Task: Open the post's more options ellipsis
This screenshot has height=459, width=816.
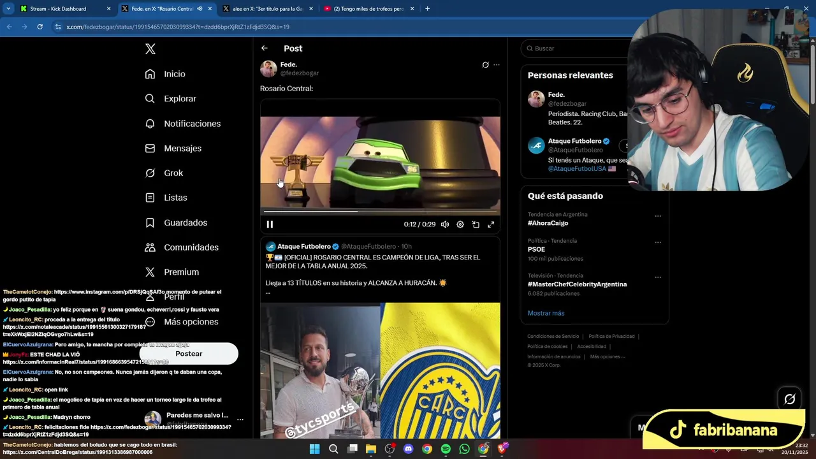Action: 497,65
